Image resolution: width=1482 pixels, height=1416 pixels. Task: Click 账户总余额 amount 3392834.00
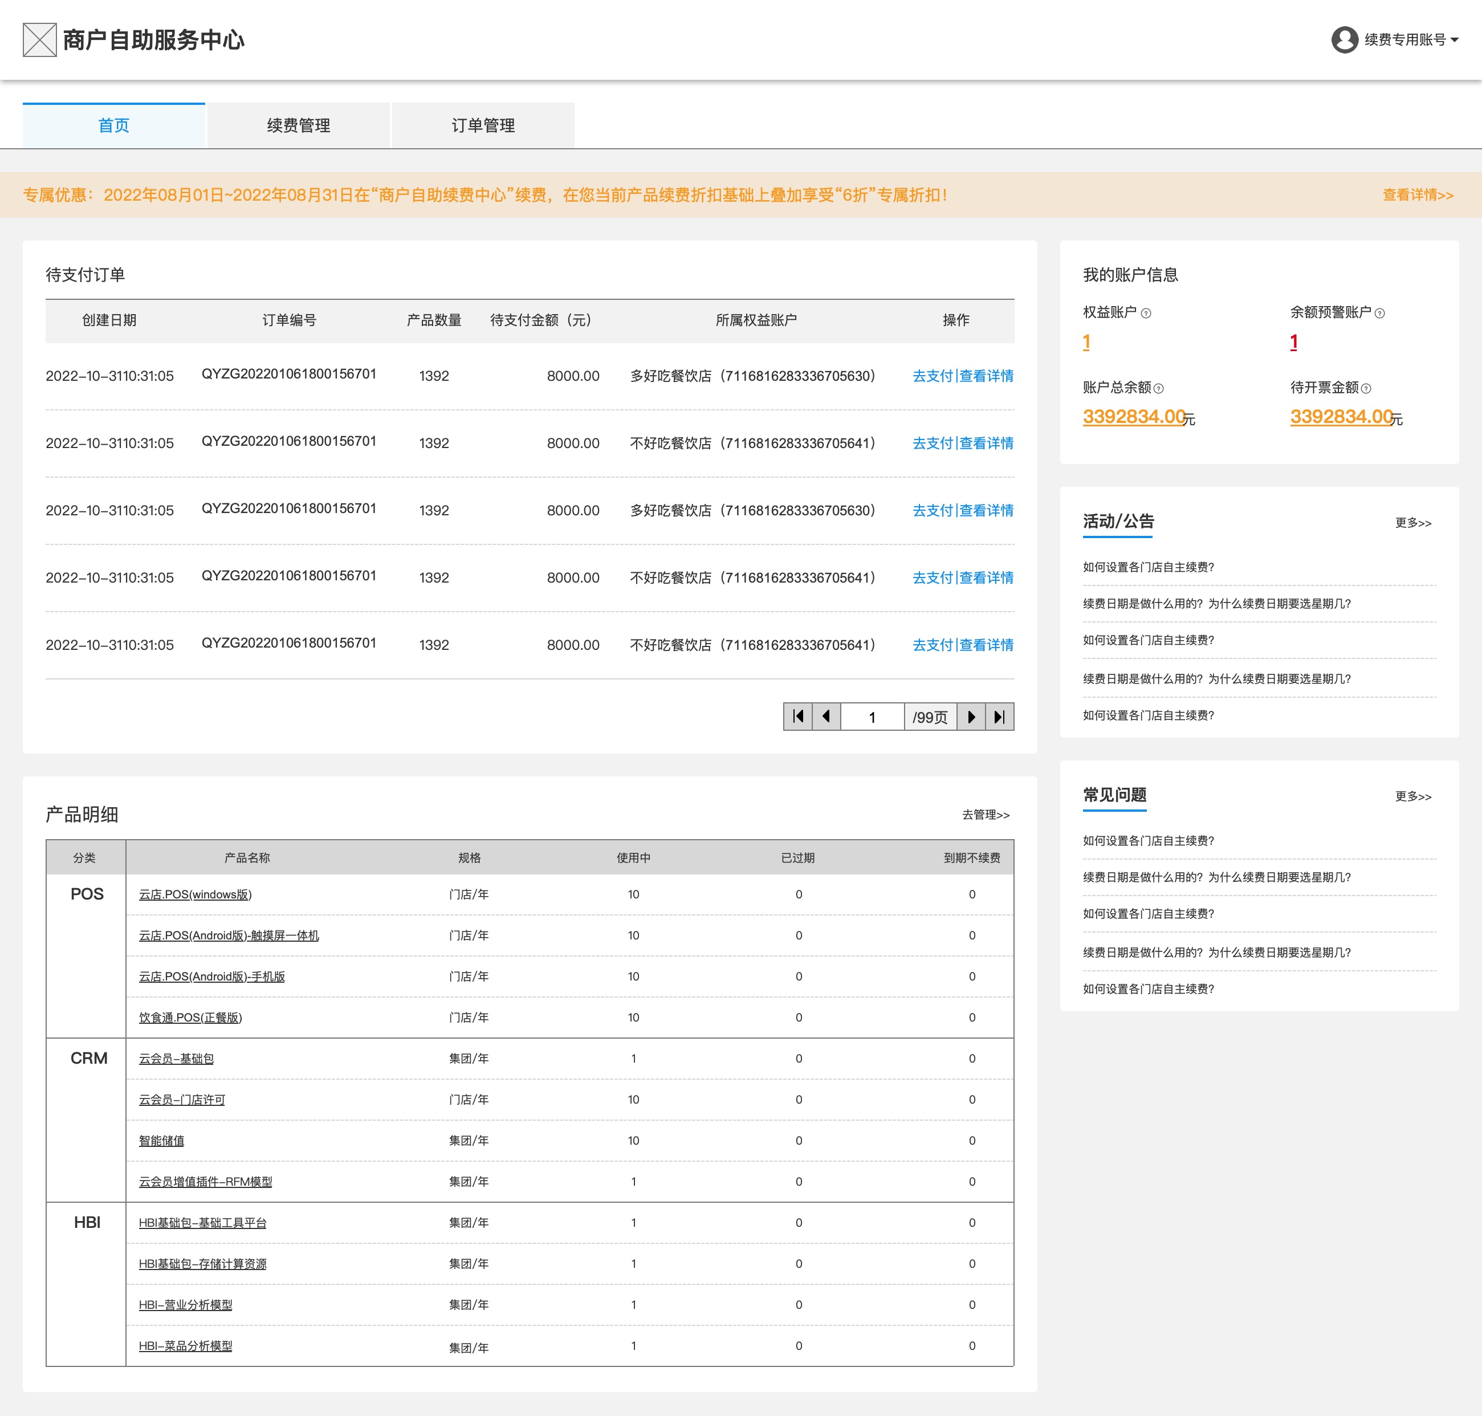pyautogui.click(x=1134, y=416)
